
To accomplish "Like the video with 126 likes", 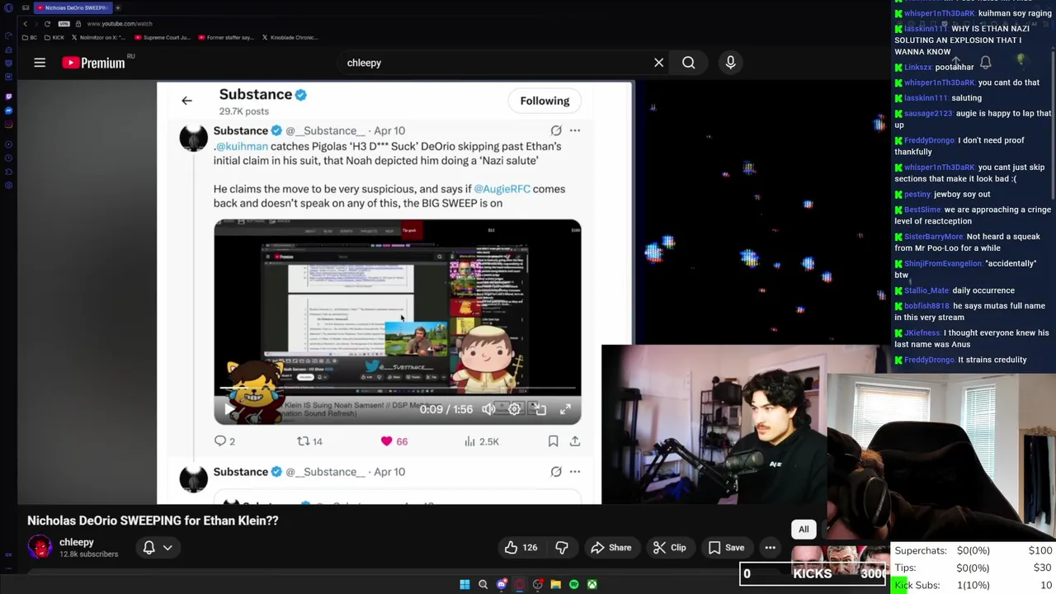I will point(521,548).
